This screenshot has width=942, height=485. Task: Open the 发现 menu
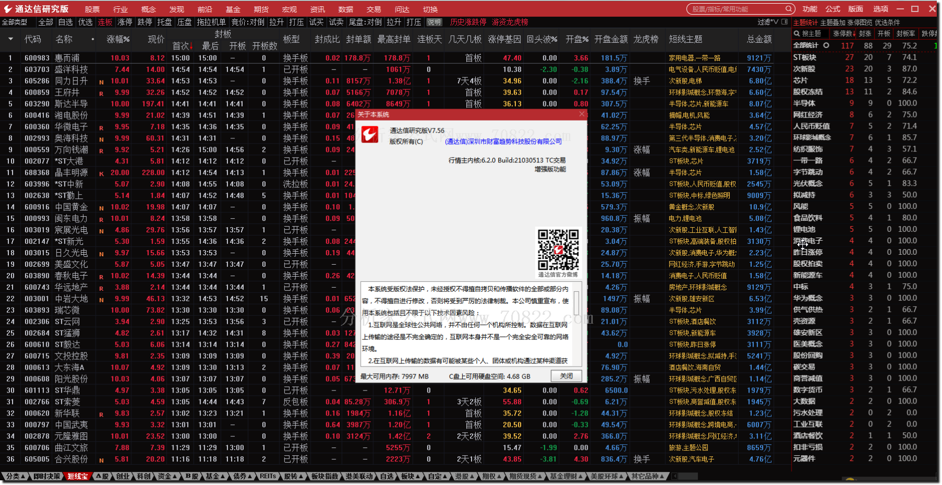pyautogui.click(x=177, y=9)
